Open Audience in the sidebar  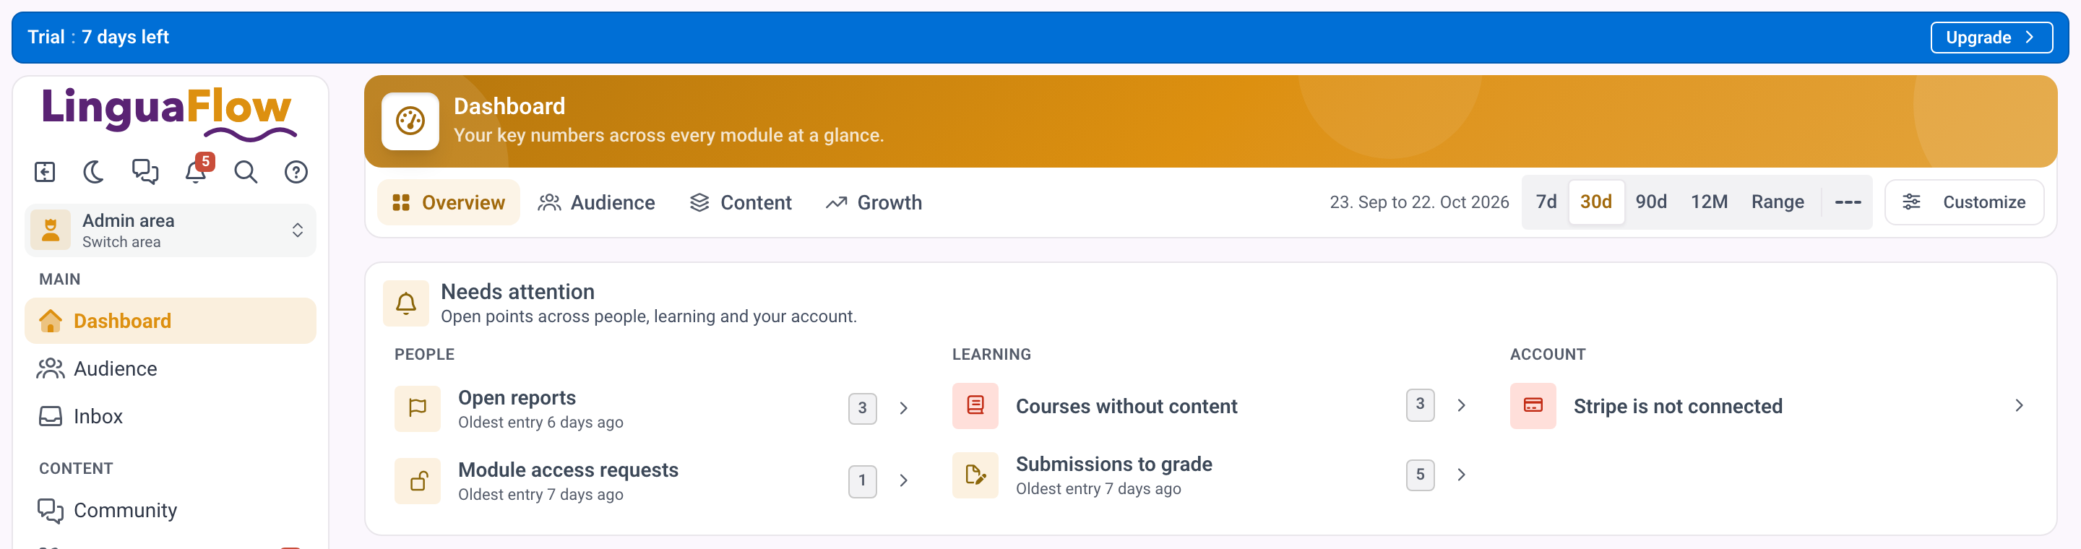click(171, 369)
